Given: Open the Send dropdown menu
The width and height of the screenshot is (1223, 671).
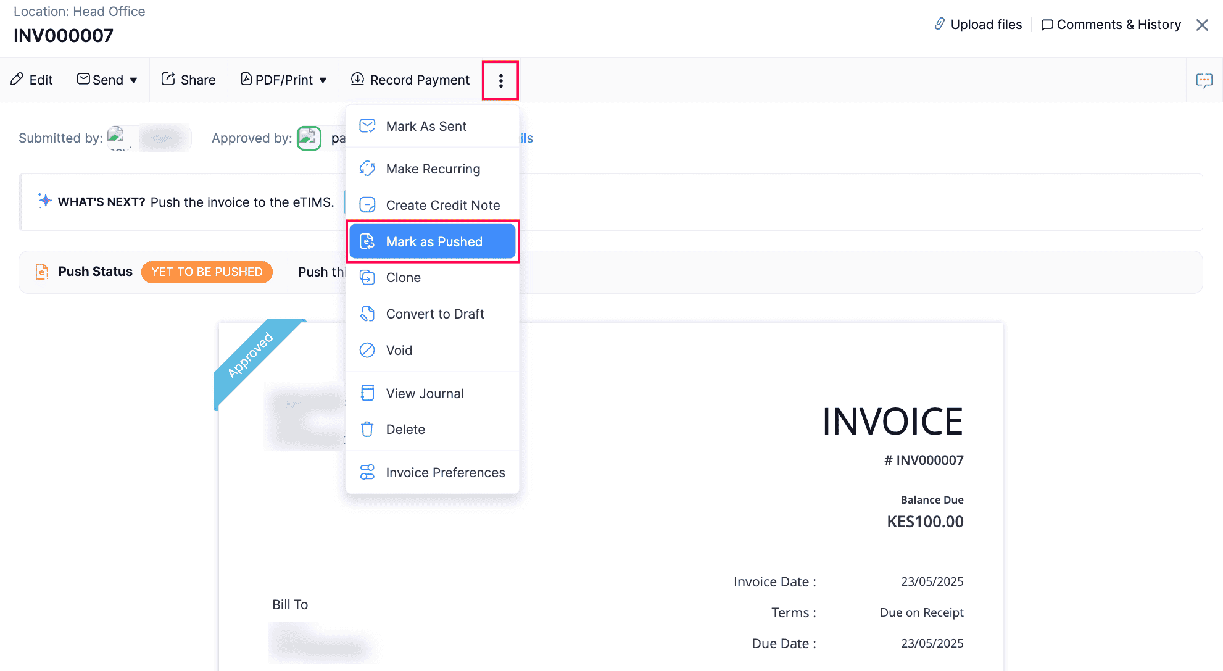Looking at the screenshot, I should pyautogui.click(x=107, y=80).
